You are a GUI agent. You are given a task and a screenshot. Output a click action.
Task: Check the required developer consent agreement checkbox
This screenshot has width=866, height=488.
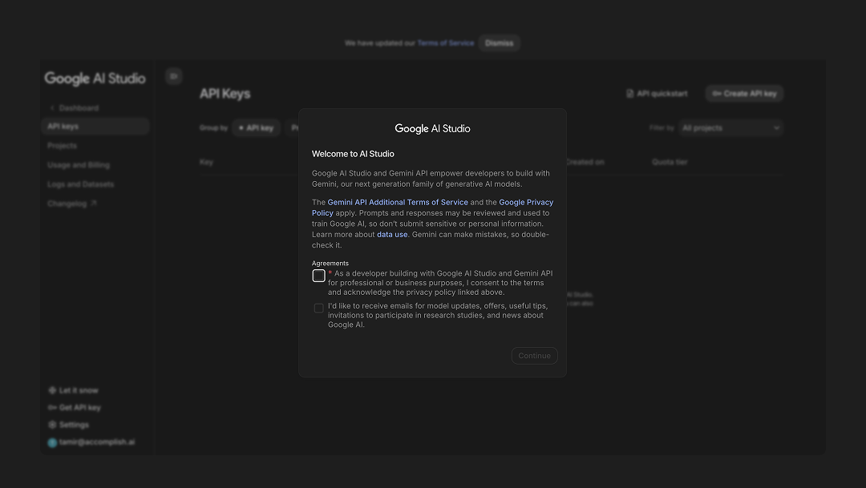pyautogui.click(x=318, y=276)
